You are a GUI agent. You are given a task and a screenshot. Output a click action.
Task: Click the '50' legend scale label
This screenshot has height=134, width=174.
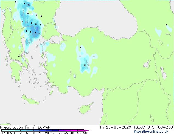pos(85,133)
